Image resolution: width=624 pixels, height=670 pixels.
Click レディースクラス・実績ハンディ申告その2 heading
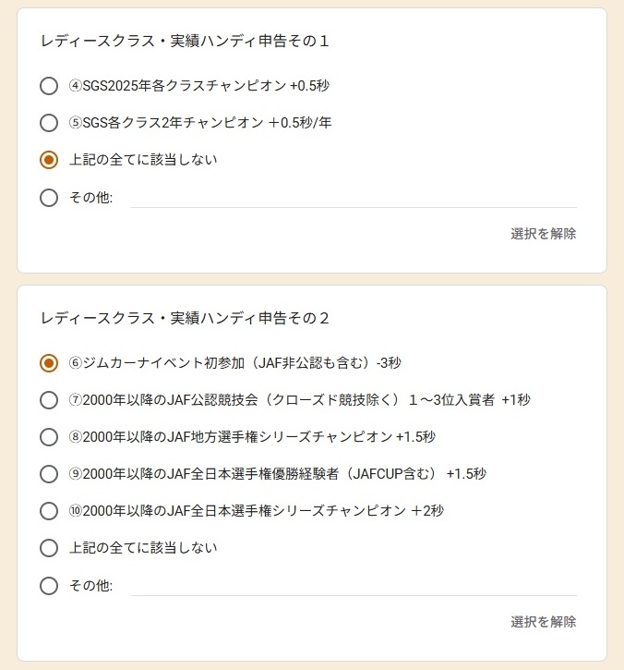[x=185, y=318]
